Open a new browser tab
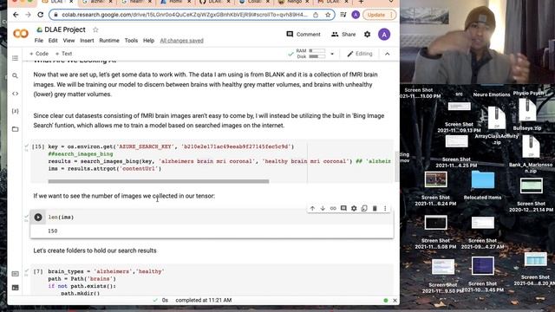This screenshot has height=312, width=555. point(361,2)
